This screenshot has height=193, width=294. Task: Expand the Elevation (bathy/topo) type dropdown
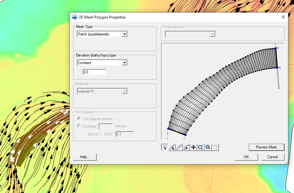click(x=125, y=62)
